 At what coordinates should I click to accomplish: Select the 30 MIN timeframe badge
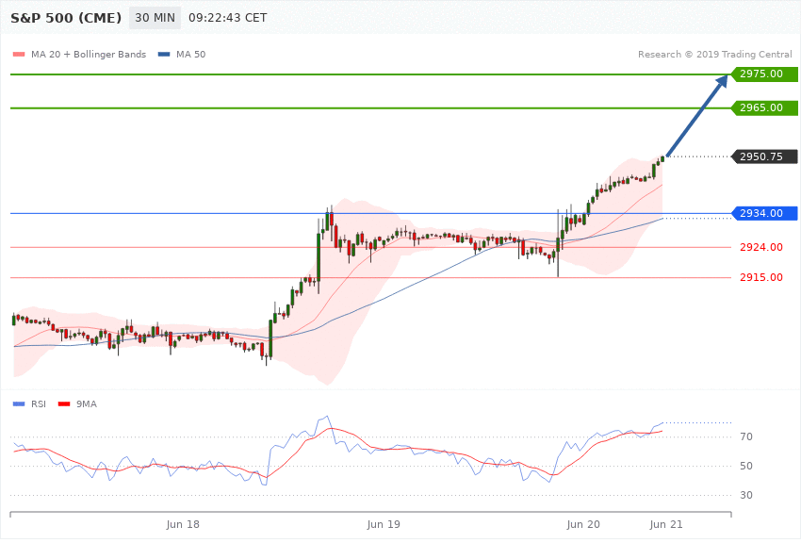pyautogui.click(x=155, y=18)
